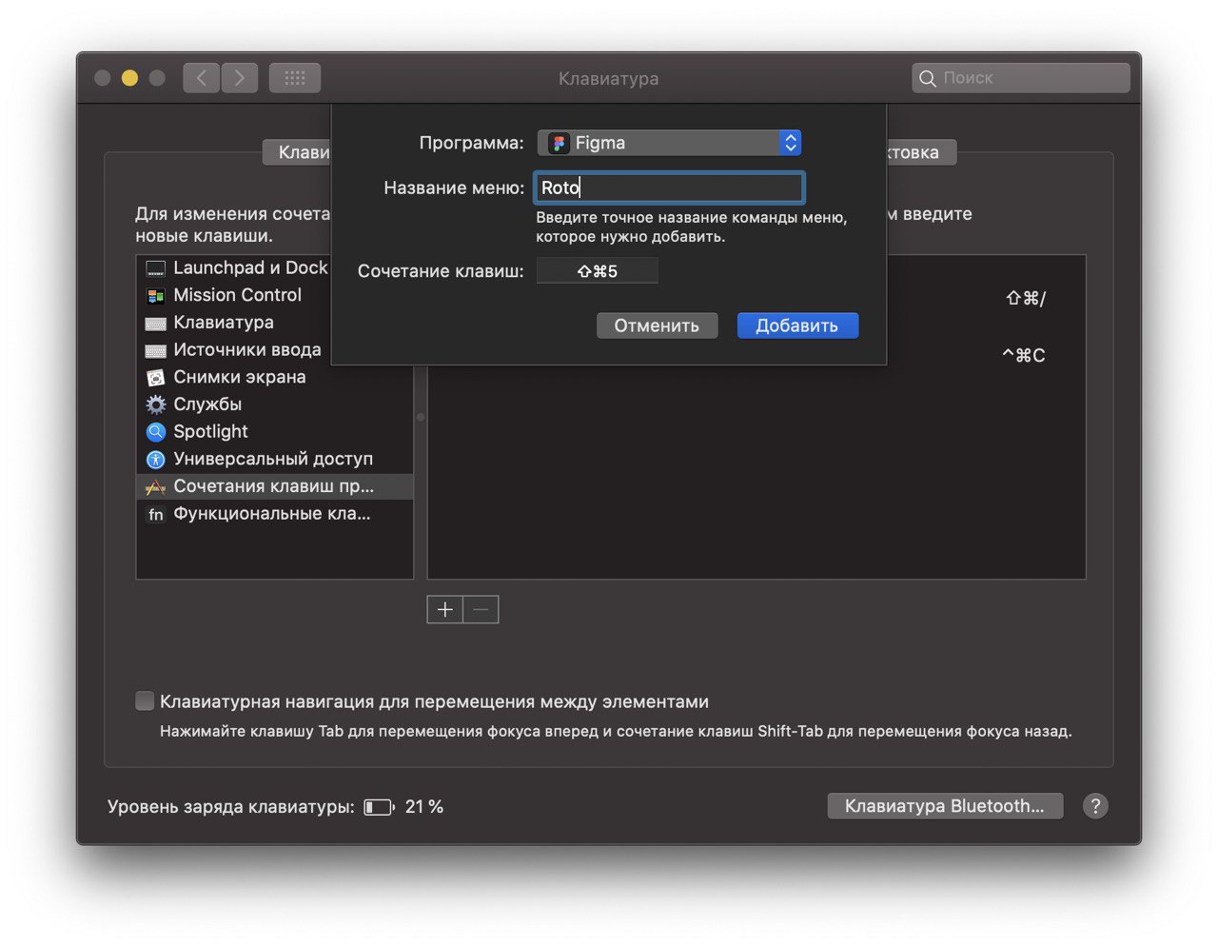Click the Название меню text field
Image resolution: width=1218 pixels, height=946 pixels.
669,187
